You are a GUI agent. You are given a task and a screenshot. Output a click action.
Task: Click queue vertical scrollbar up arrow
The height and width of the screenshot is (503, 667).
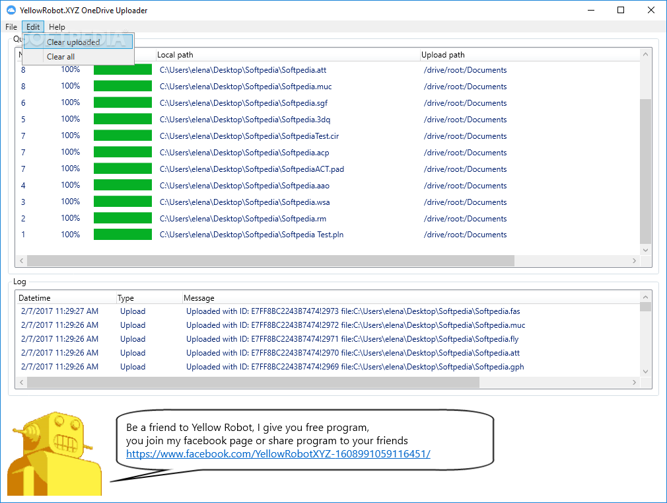(645, 54)
